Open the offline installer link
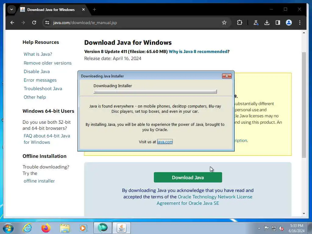The image size is (312, 234). tap(39, 181)
